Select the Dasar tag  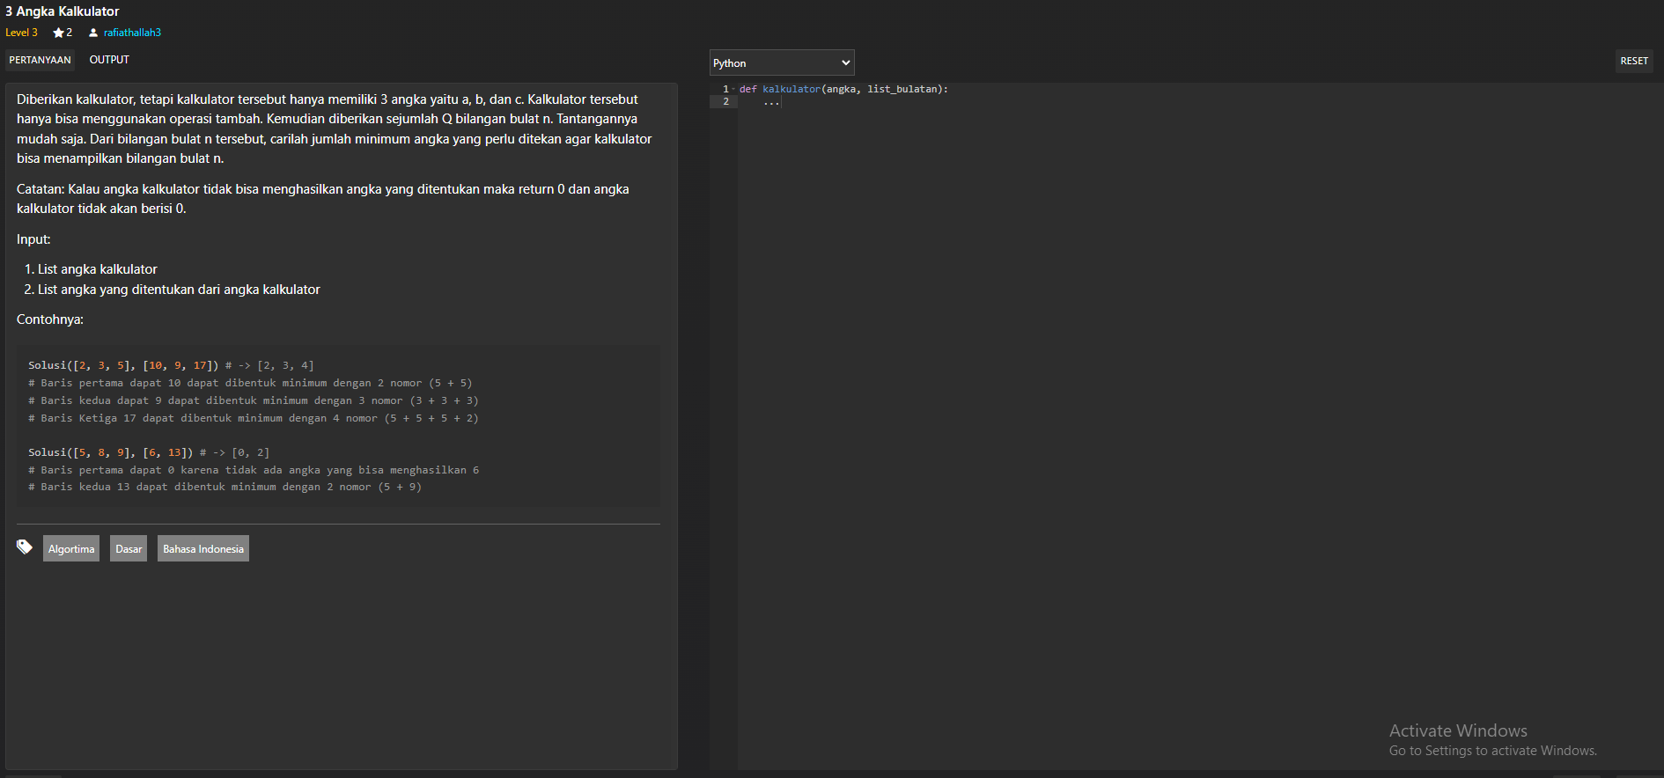pyautogui.click(x=129, y=548)
